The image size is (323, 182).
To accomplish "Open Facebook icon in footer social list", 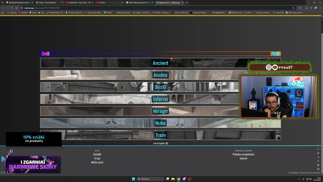I will (318, 149).
